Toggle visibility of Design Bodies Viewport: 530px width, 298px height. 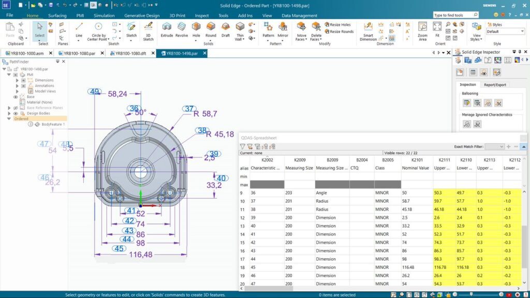pos(16,113)
